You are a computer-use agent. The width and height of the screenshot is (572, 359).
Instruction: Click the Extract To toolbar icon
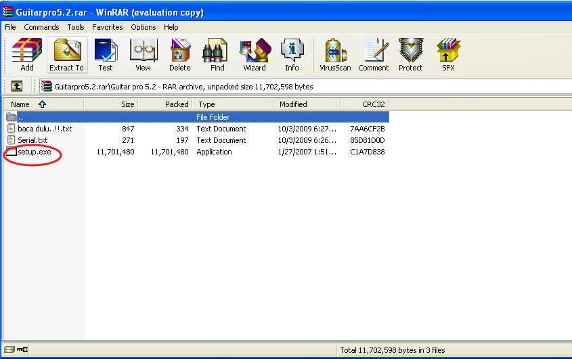click(x=67, y=54)
